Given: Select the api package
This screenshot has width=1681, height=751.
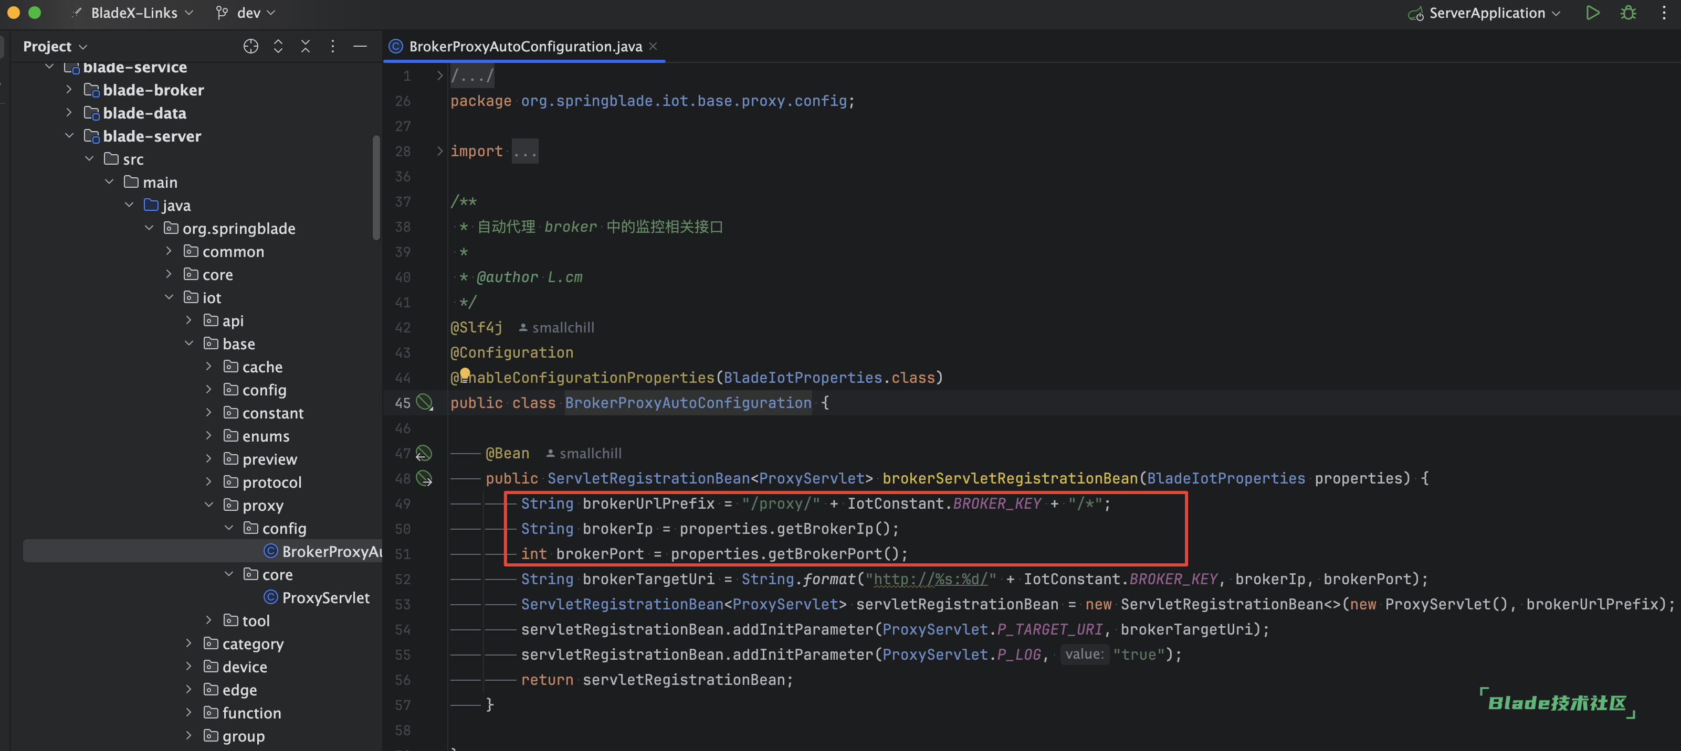Looking at the screenshot, I should tap(233, 320).
